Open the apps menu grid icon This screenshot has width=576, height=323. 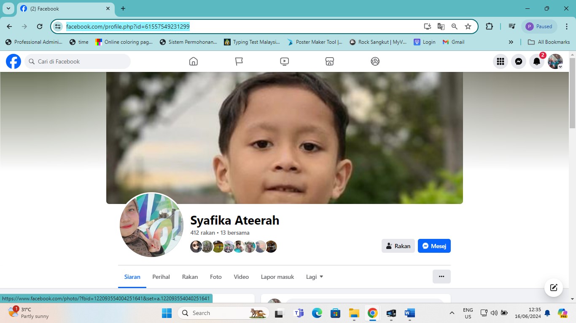coord(500,61)
